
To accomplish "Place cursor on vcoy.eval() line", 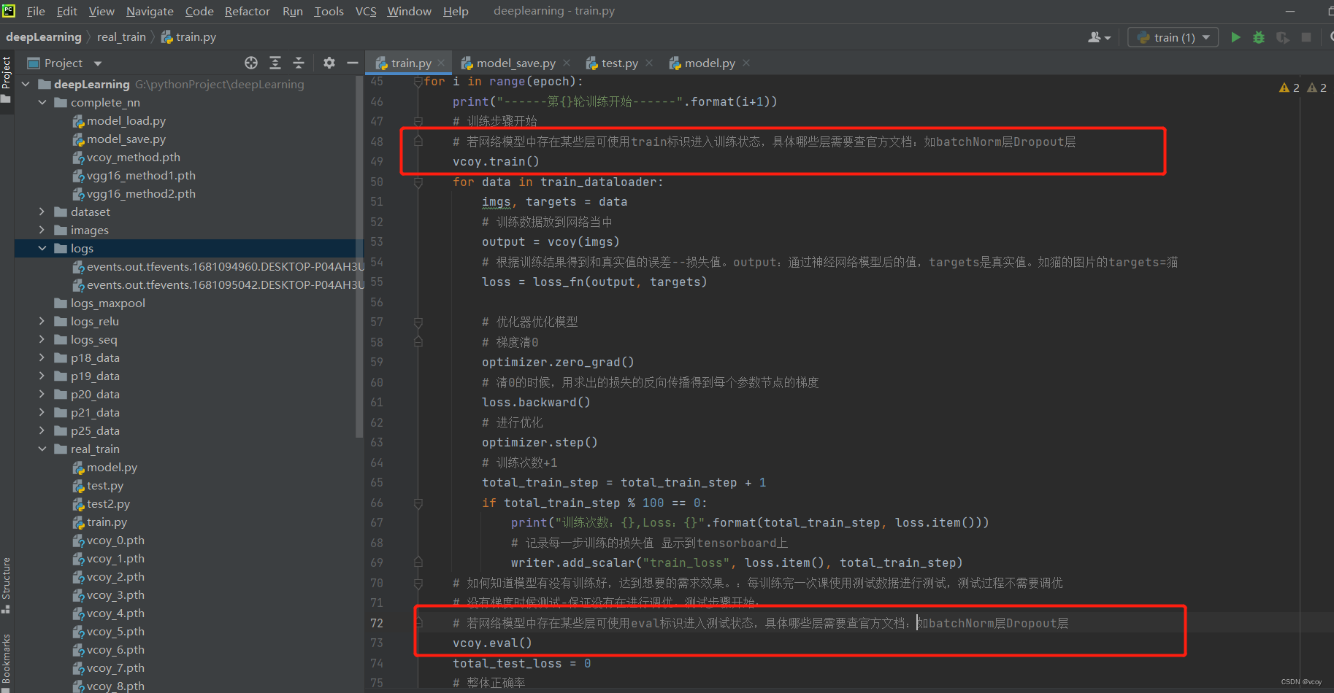I will (x=492, y=643).
